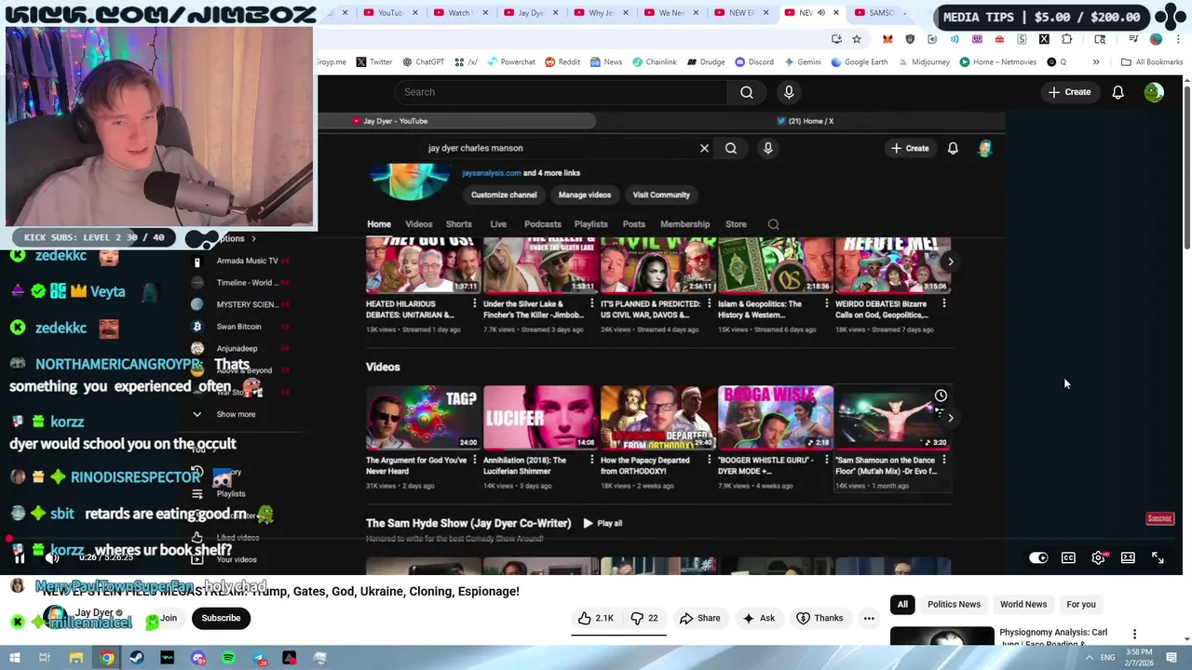Click the Share button
Image resolution: width=1192 pixels, height=670 pixels.
tap(699, 618)
